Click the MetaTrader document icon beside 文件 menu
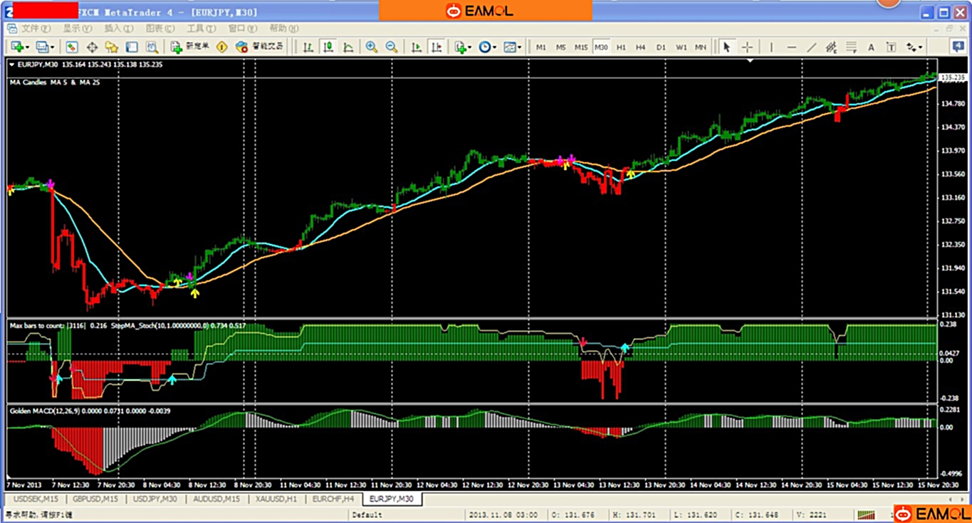The width and height of the screenshot is (972, 523). click(x=11, y=28)
